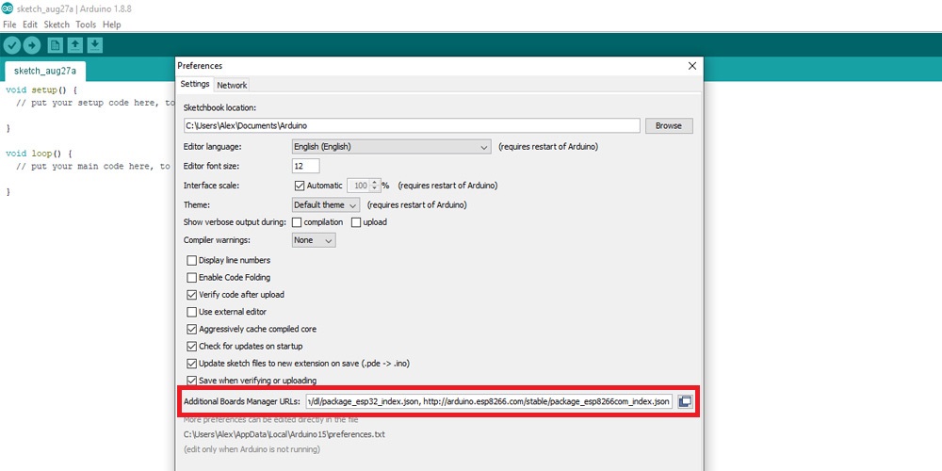Open the Additional Boards URLs editor window icon
The width and height of the screenshot is (942, 471).
(685, 401)
